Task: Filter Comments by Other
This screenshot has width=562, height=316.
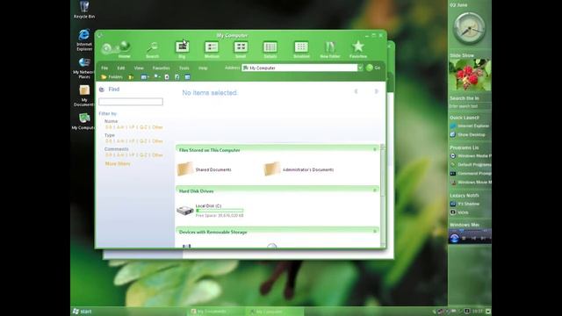Action: 157,155
